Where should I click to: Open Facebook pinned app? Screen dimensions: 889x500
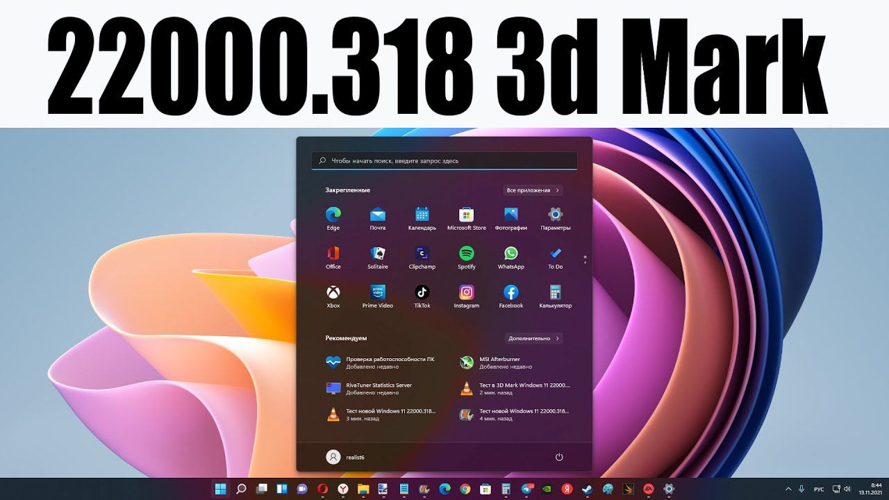coord(511,296)
